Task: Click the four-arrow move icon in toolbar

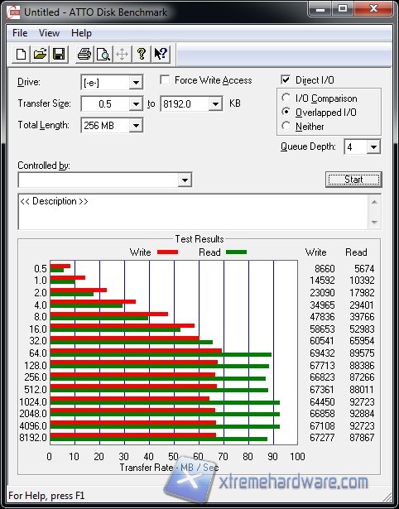Action: point(122,55)
